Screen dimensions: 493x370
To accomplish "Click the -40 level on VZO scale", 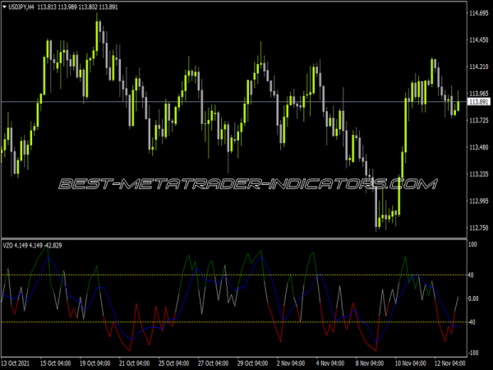I will (x=473, y=322).
